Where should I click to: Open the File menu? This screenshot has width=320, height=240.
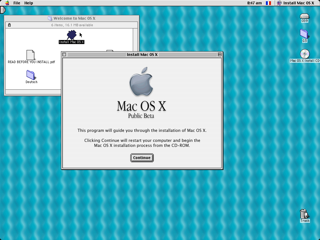(x=17, y=3)
